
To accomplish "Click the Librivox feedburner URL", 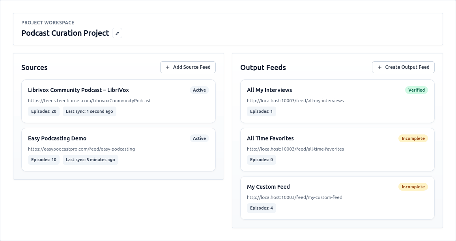I will pos(89,101).
